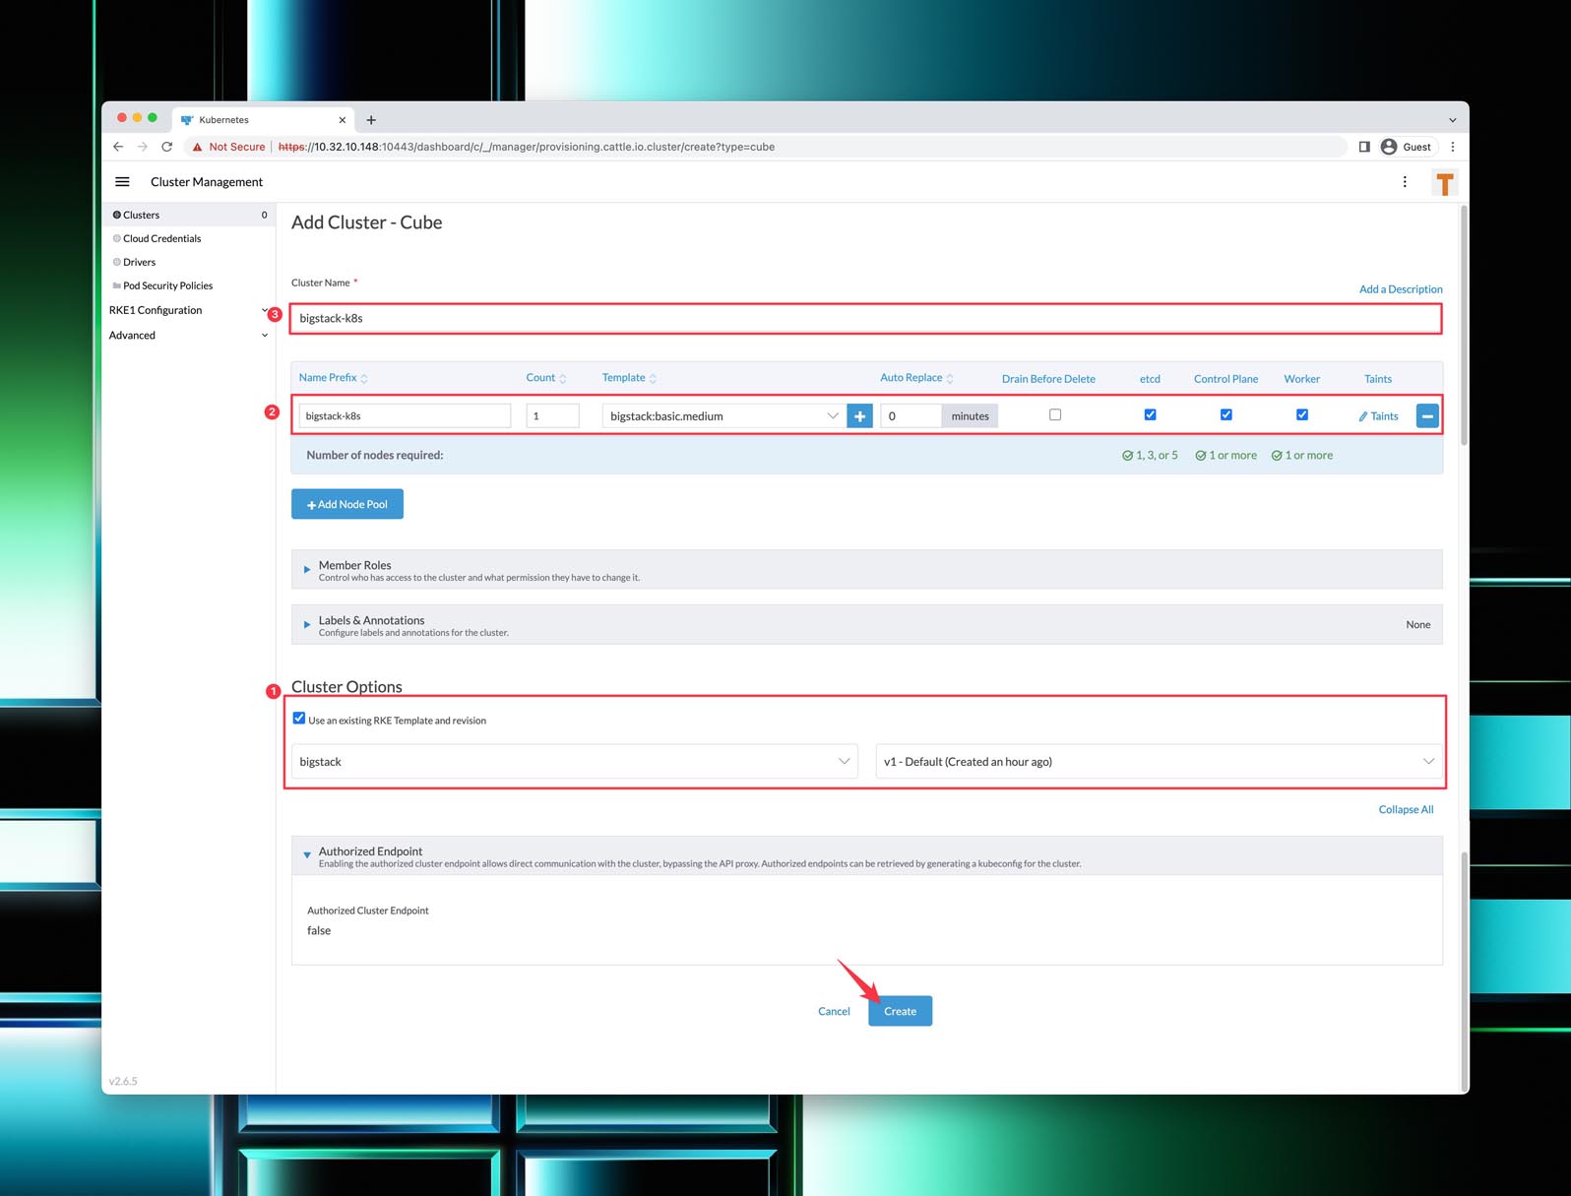
Task: Click the etcd column header
Action: pos(1150,379)
